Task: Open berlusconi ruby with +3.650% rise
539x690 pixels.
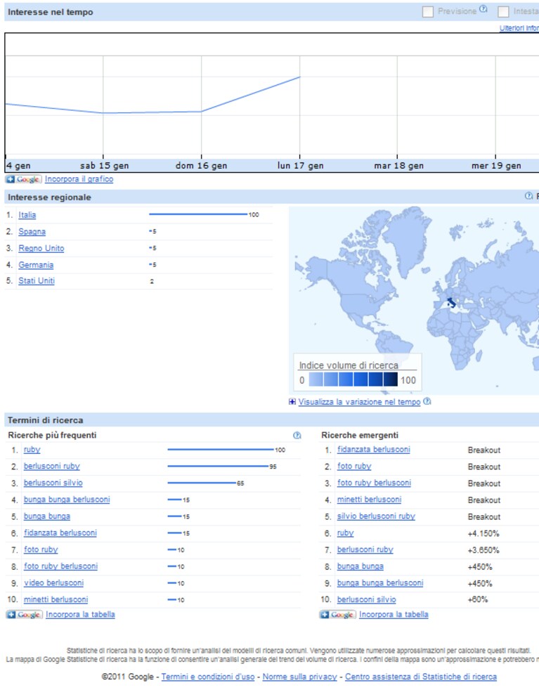Action: (365, 550)
